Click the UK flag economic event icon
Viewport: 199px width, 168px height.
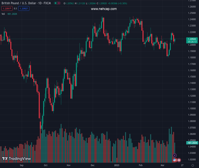click(x=179, y=160)
